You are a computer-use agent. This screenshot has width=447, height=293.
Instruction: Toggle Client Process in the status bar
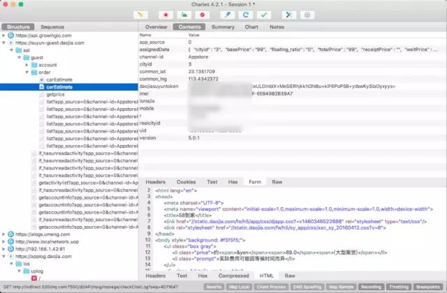click(x=271, y=287)
